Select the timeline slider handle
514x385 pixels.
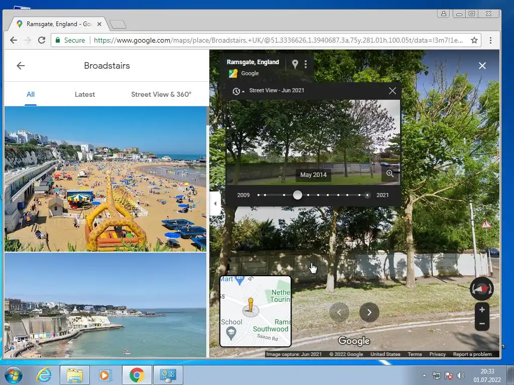297,195
